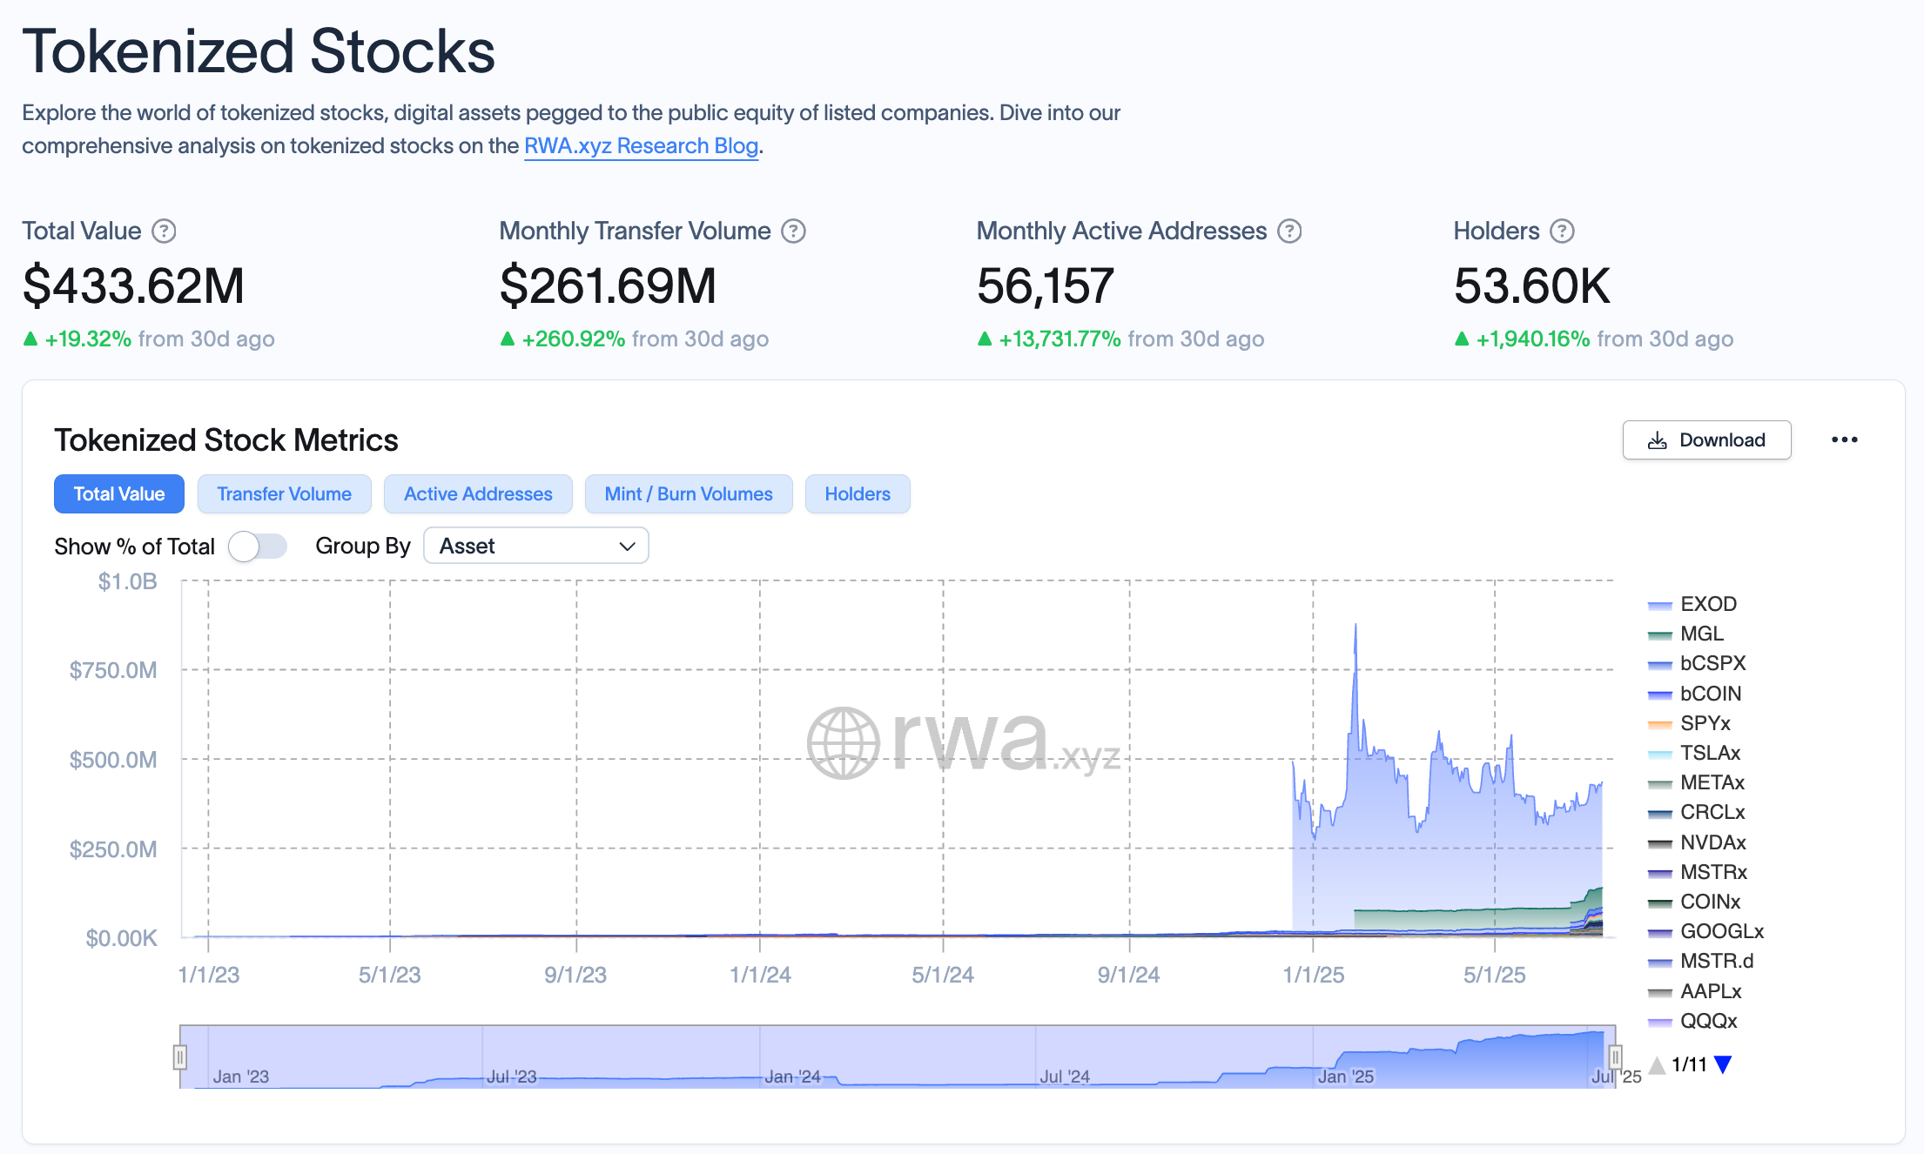Click the Tokenized Stocks page heading
Image resolution: width=1924 pixels, height=1154 pixels.
pos(259,50)
